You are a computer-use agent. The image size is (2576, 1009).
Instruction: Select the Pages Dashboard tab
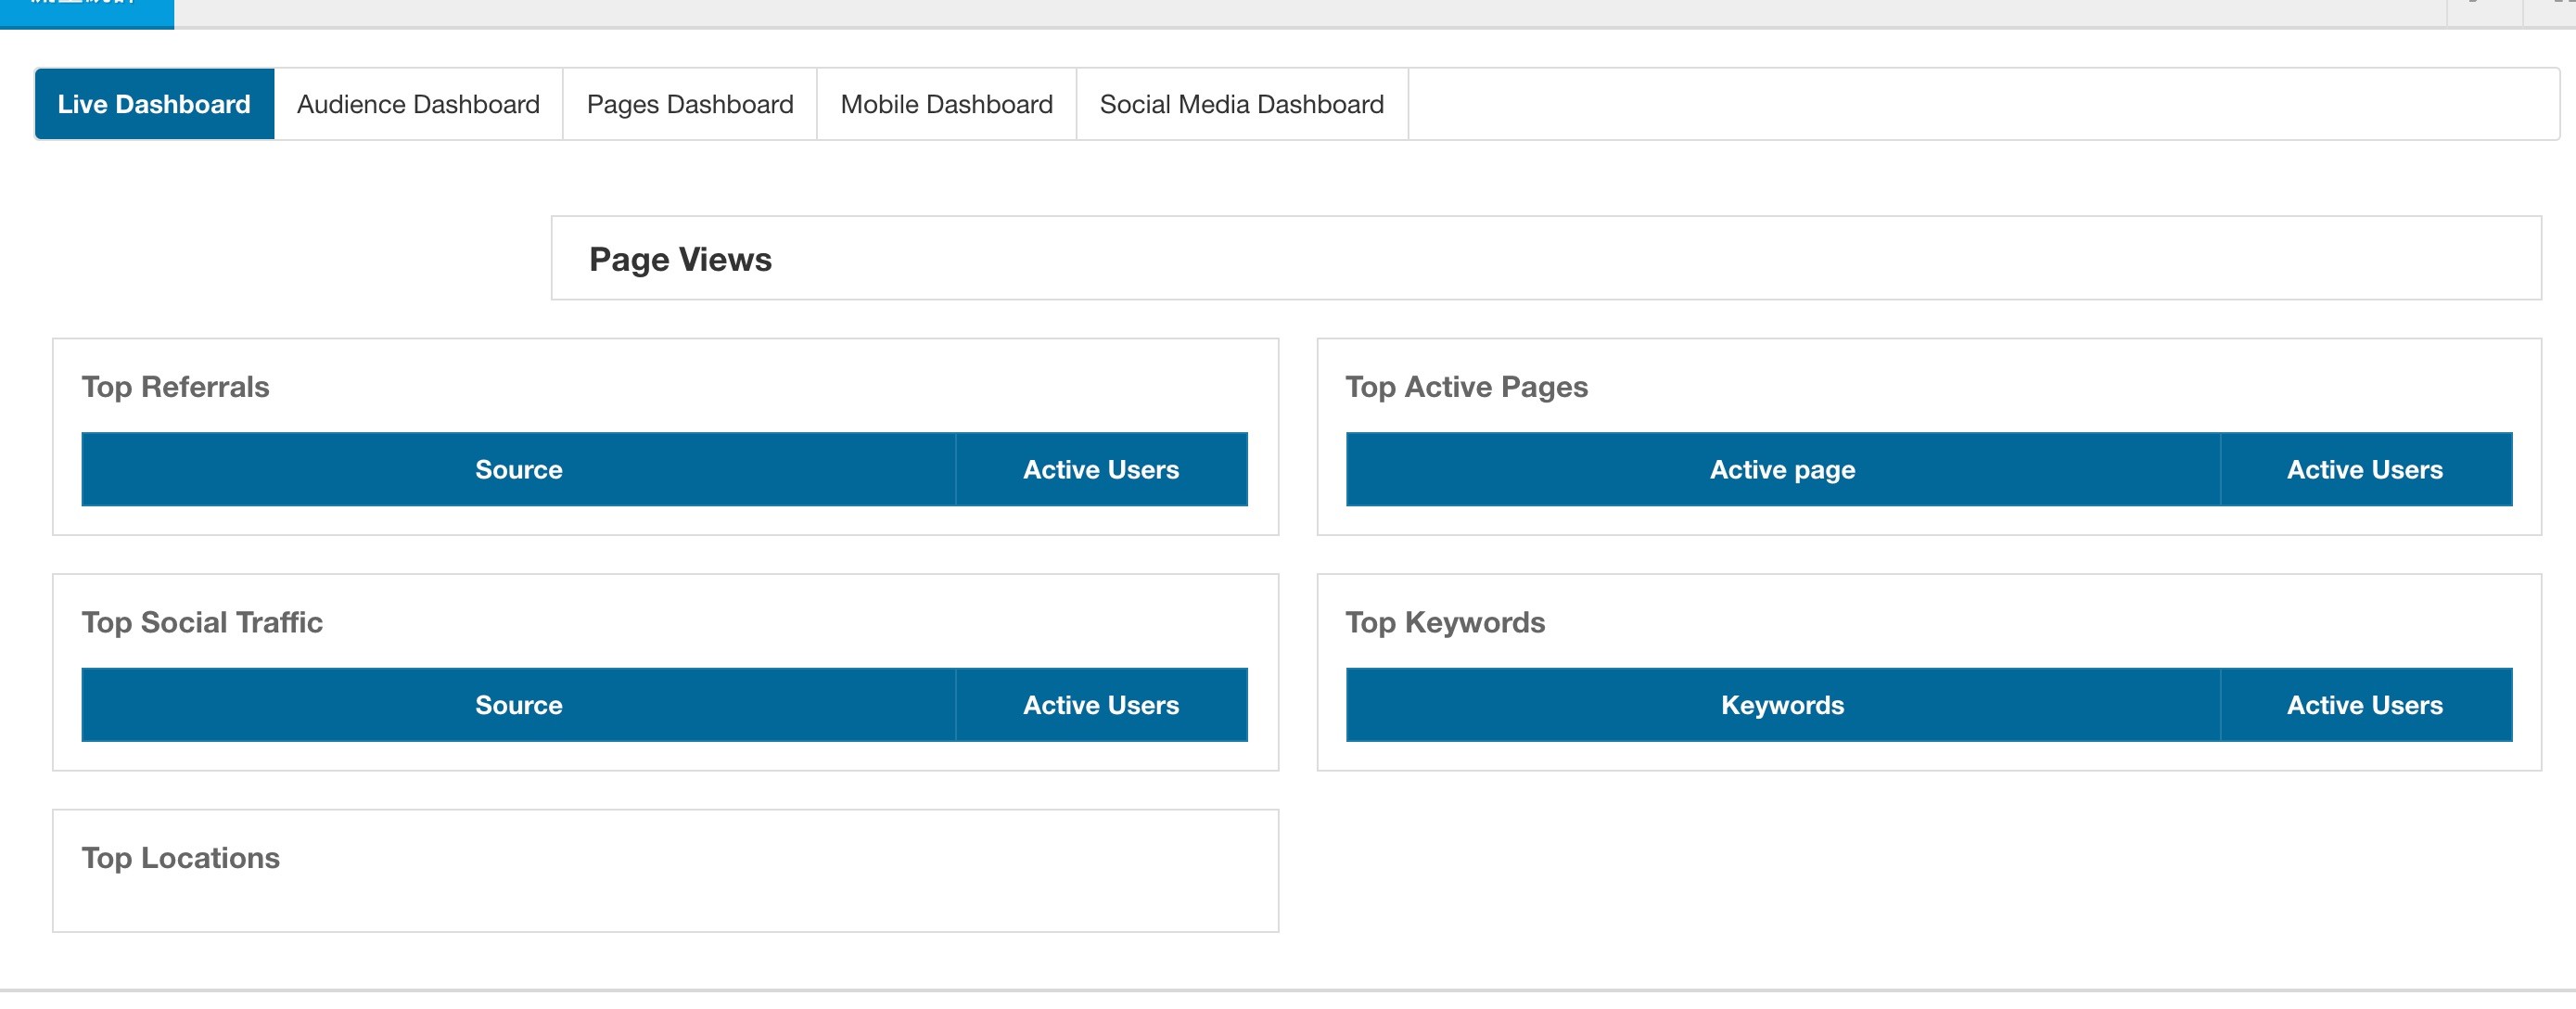tap(690, 104)
